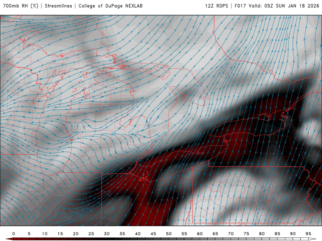The height and width of the screenshot is (241, 322).
Task: Click the colorbar label '90'
Action: pyautogui.click(x=293, y=234)
